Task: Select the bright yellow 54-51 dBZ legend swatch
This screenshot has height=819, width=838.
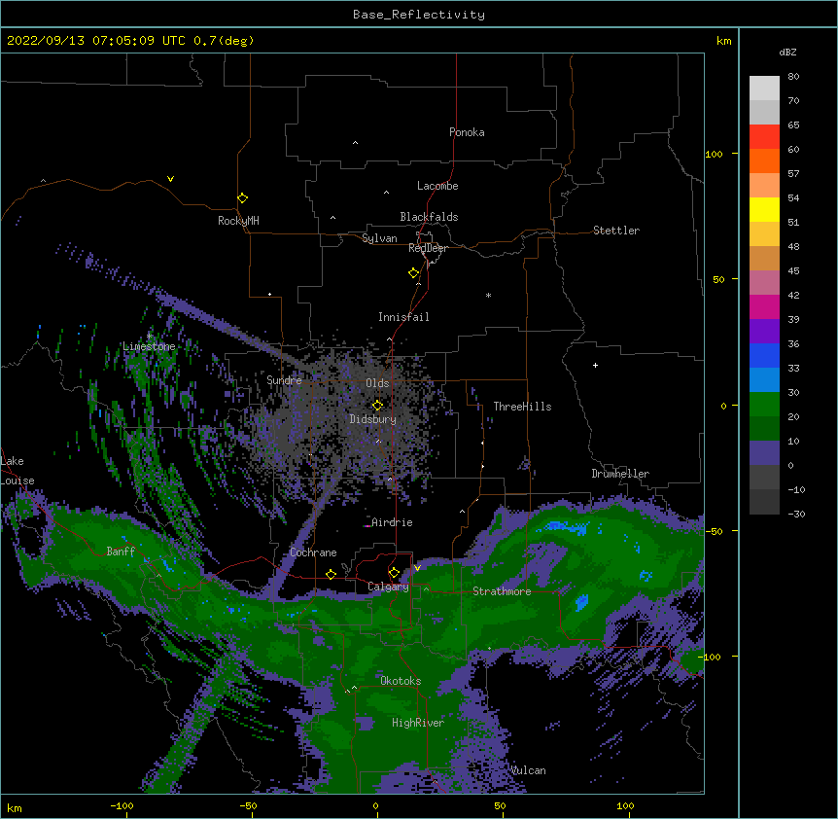Action: pyautogui.click(x=764, y=210)
